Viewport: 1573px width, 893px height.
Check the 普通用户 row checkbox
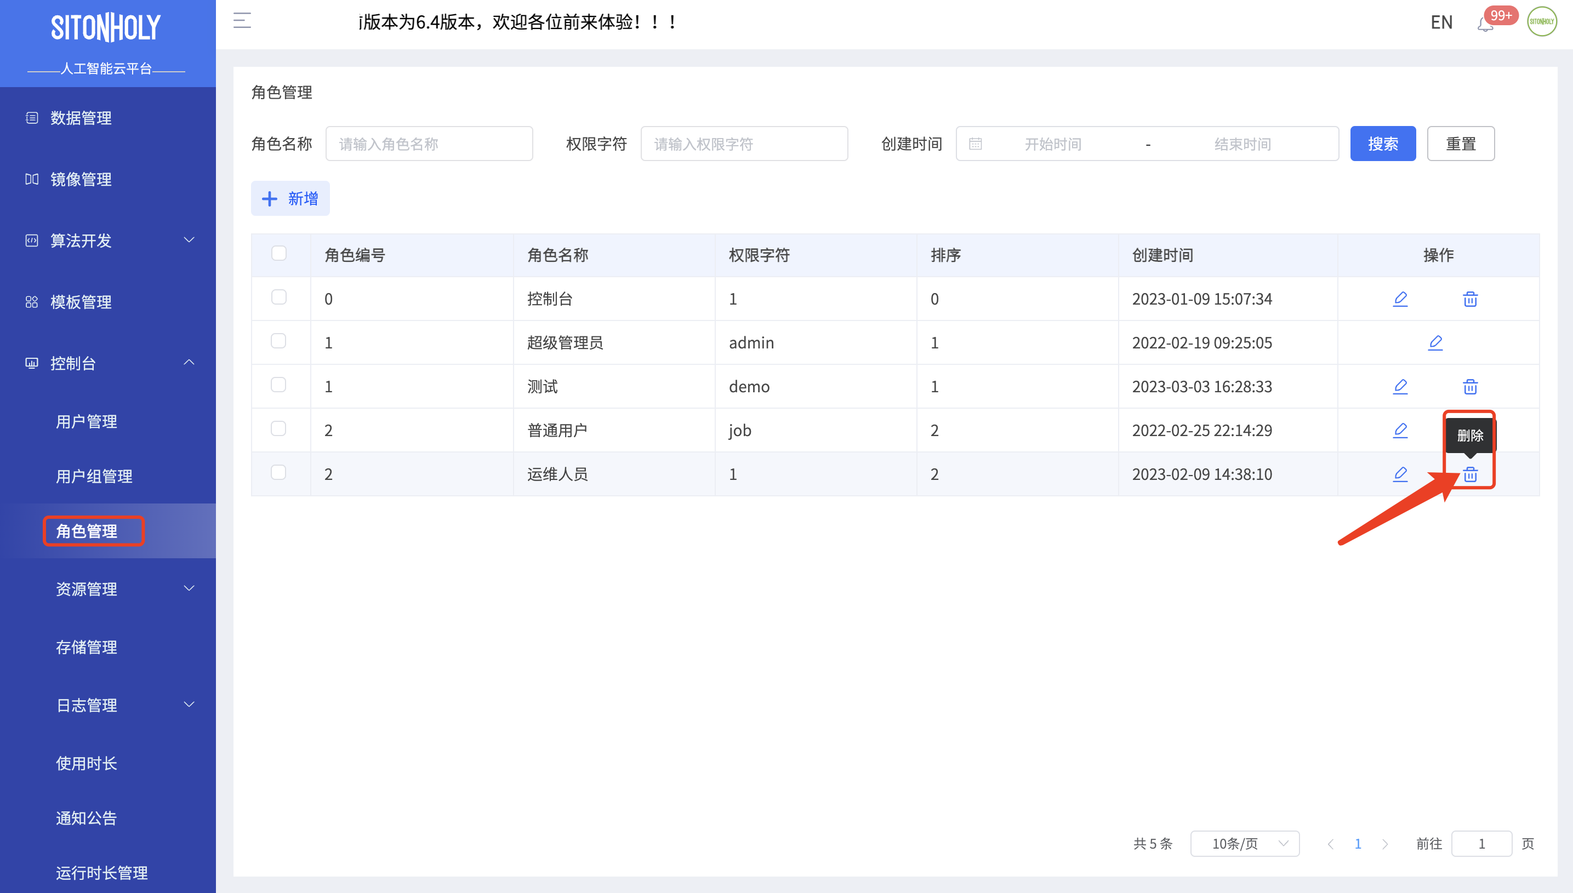click(278, 428)
